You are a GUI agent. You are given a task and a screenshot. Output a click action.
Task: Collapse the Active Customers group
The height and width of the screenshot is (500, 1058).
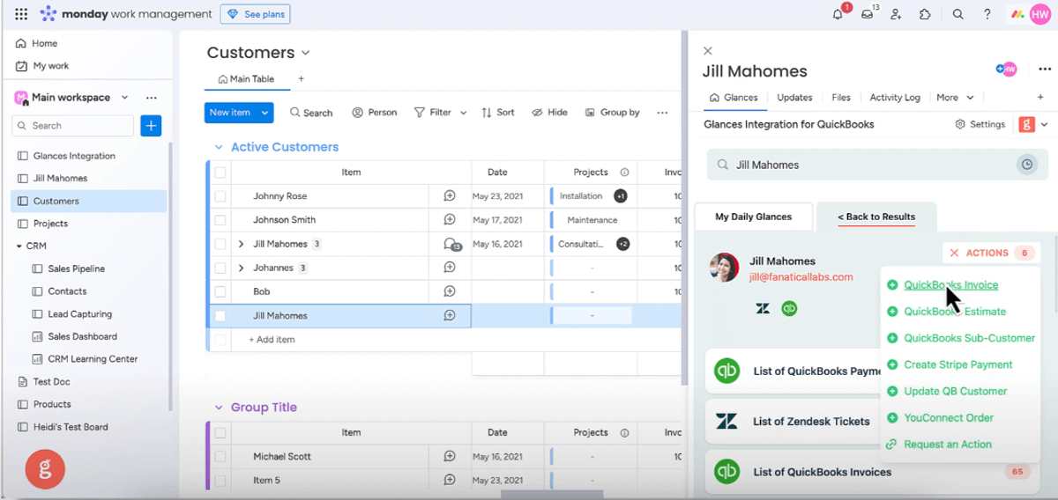pos(219,148)
